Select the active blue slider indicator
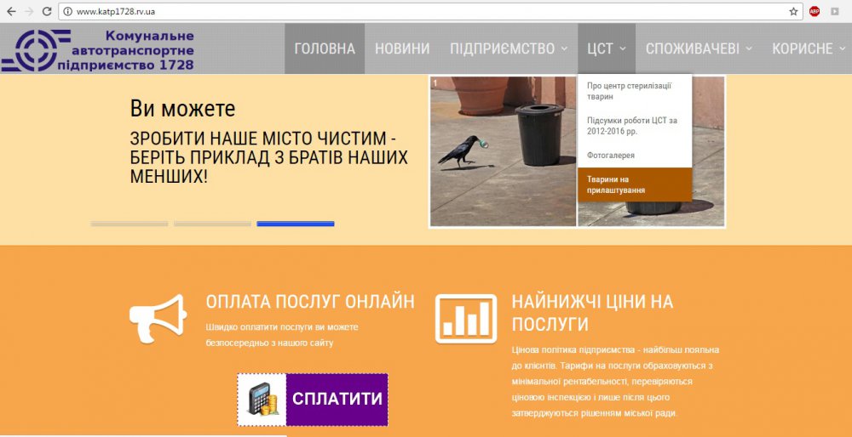852x437 pixels. pyautogui.click(x=295, y=224)
